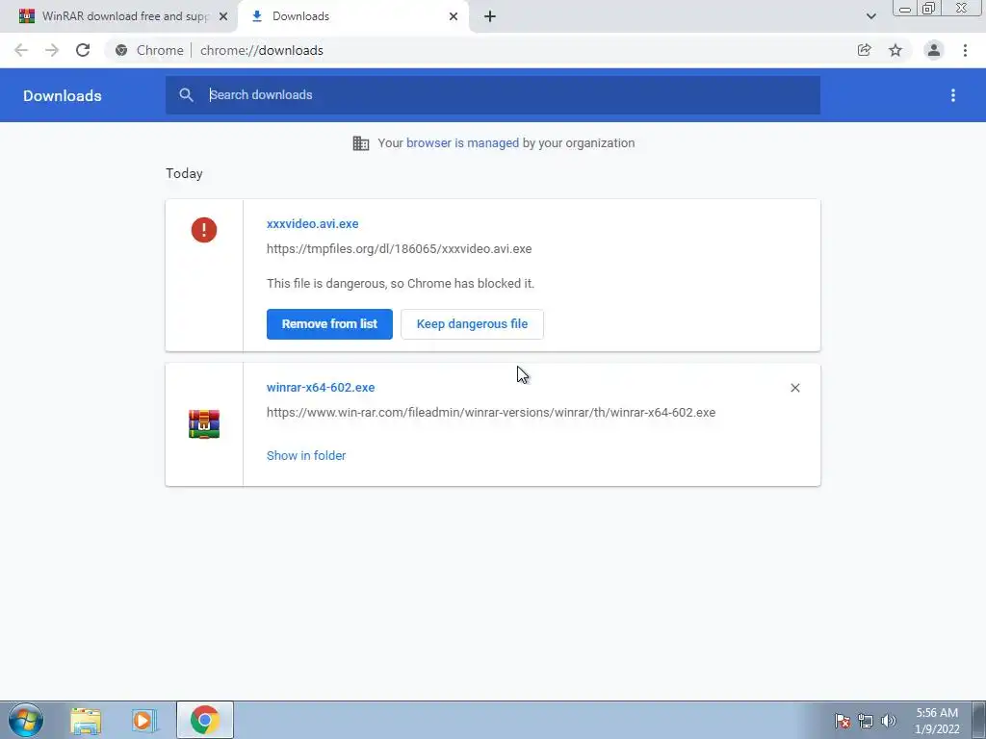The image size is (986, 739).
Task: Expand the tab search dropdown arrow
Action: coord(870,16)
